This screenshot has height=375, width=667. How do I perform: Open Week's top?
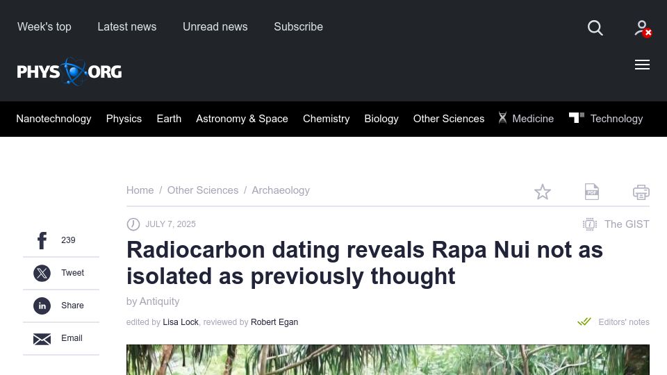click(44, 27)
